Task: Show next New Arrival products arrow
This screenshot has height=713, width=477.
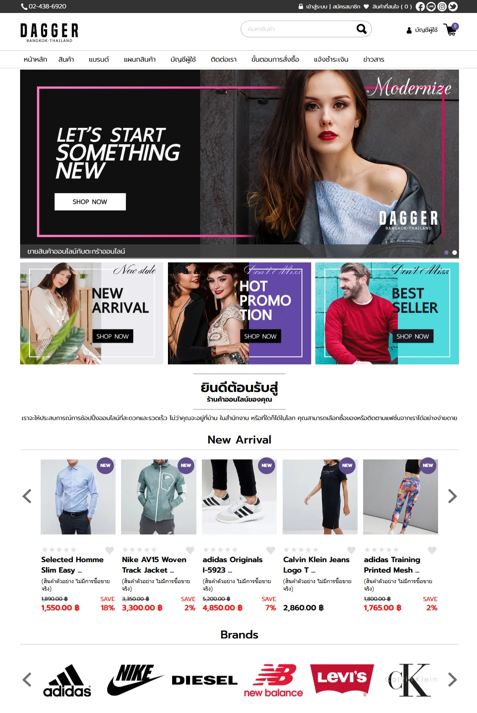Action: [x=452, y=496]
